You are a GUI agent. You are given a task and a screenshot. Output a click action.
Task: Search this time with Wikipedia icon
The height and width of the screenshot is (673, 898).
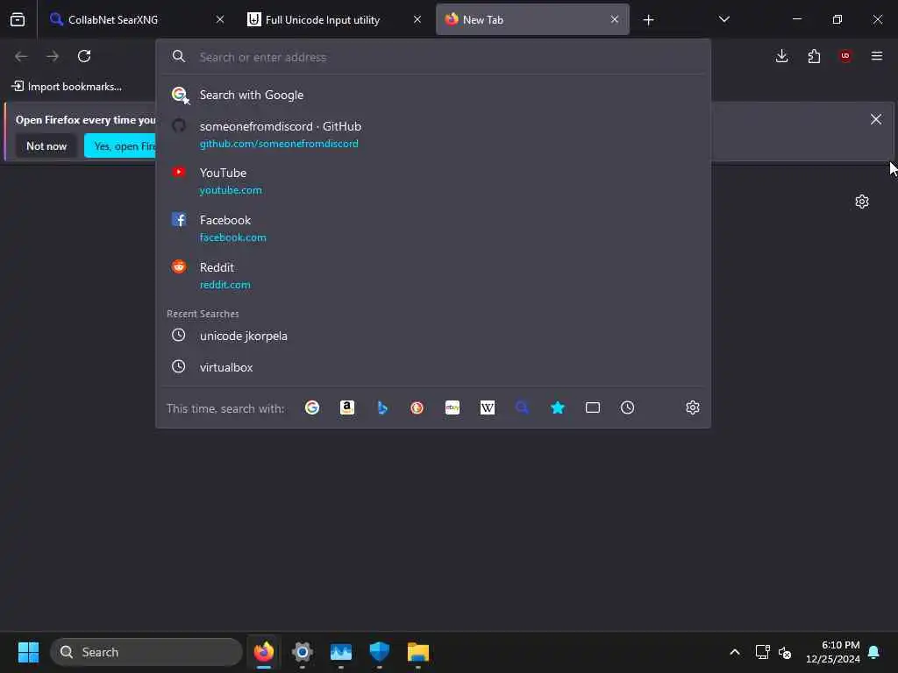488,407
